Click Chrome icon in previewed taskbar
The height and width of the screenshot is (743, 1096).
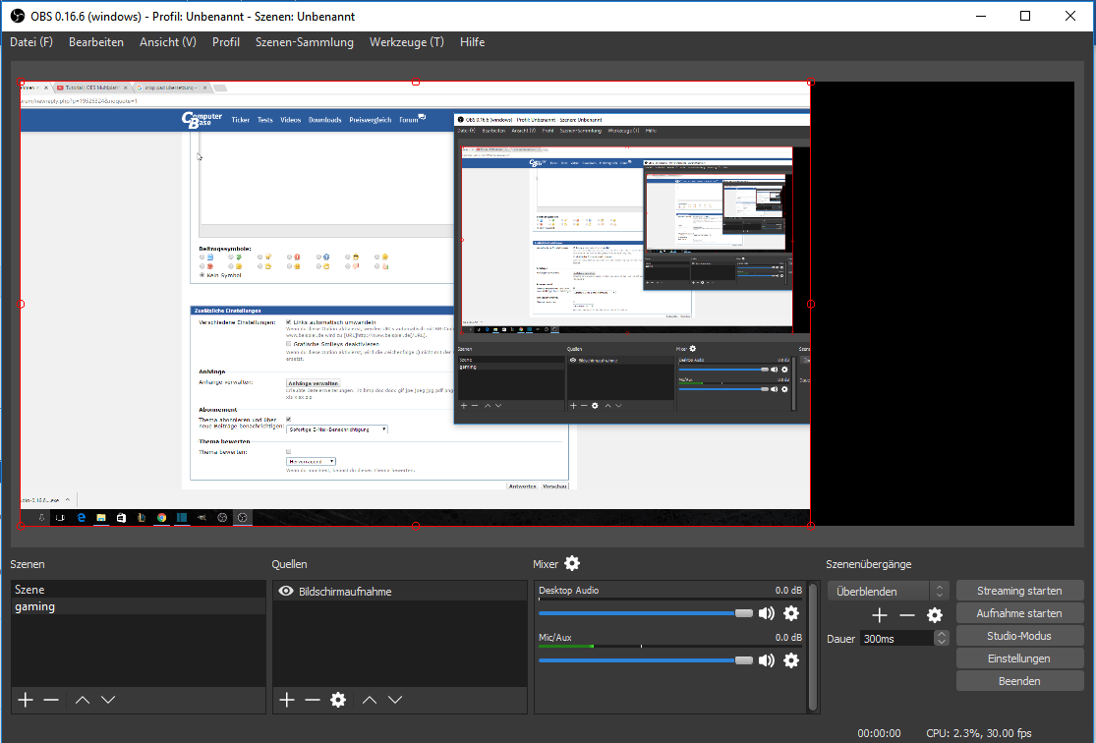[x=161, y=517]
